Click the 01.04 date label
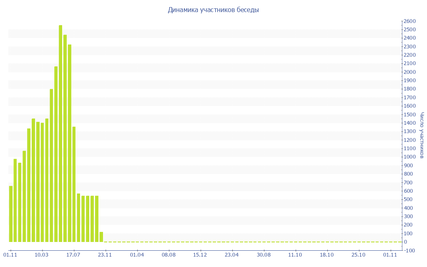The height and width of the screenshot is (267, 427). pos(137,254)
